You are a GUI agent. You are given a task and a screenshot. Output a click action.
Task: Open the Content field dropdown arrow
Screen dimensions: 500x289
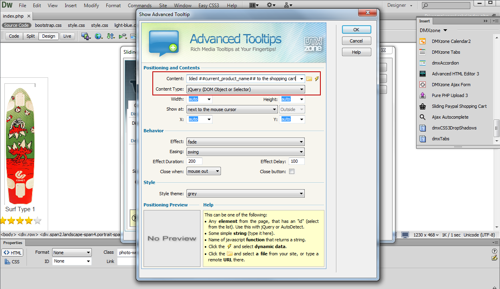(x=301, y=79)
